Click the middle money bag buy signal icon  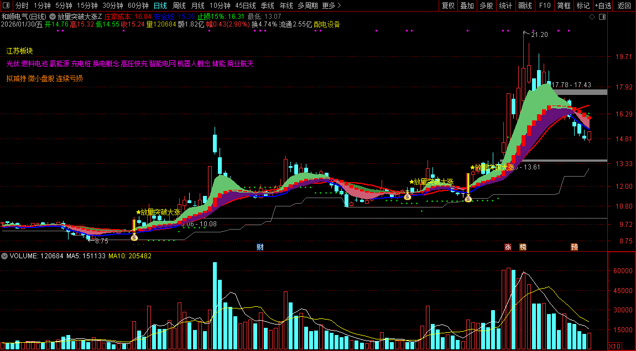[408, 197]
